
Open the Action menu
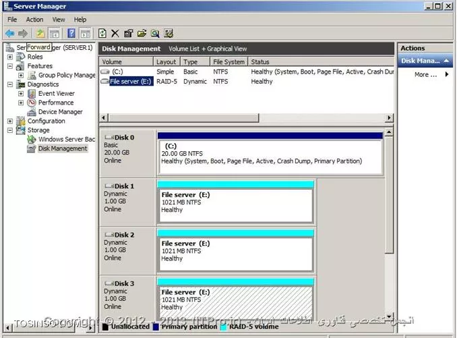34,20
